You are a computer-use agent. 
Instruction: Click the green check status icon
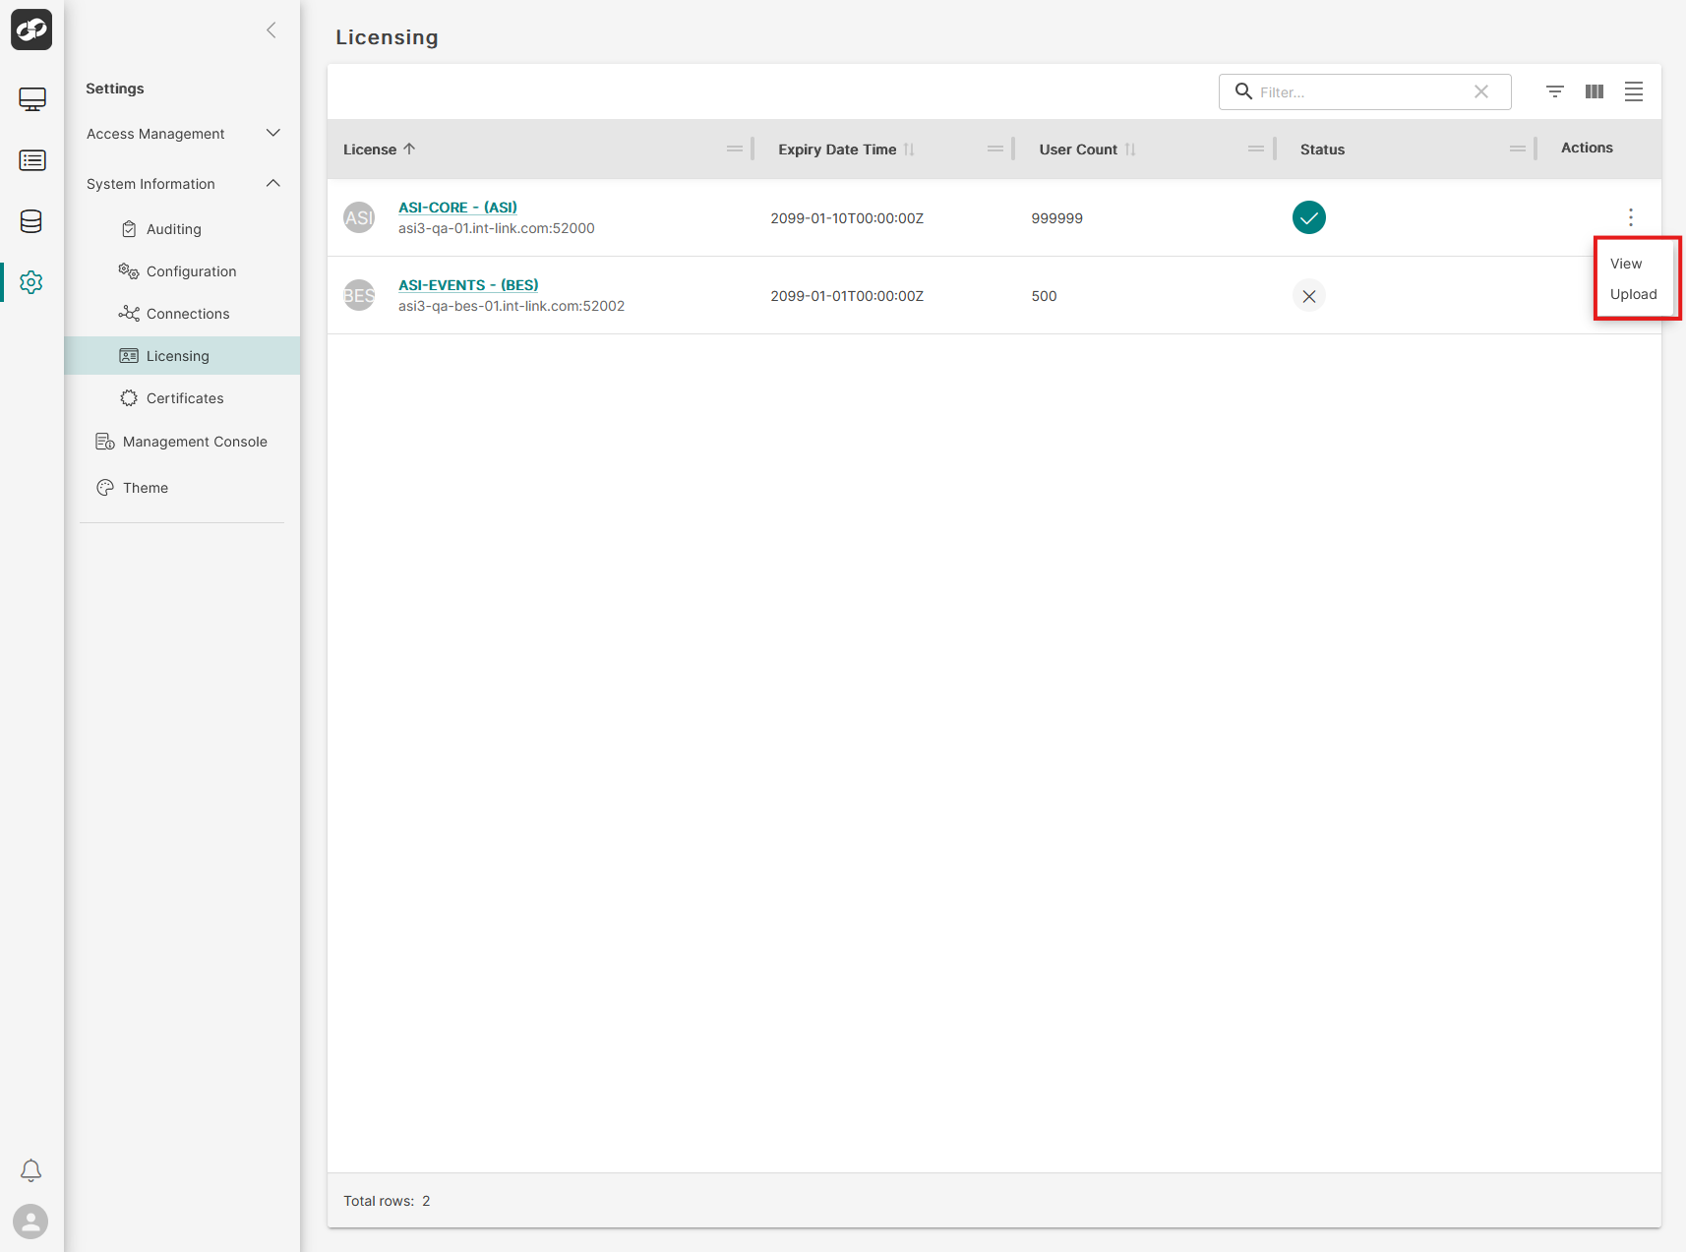(x=1309, y=217)
